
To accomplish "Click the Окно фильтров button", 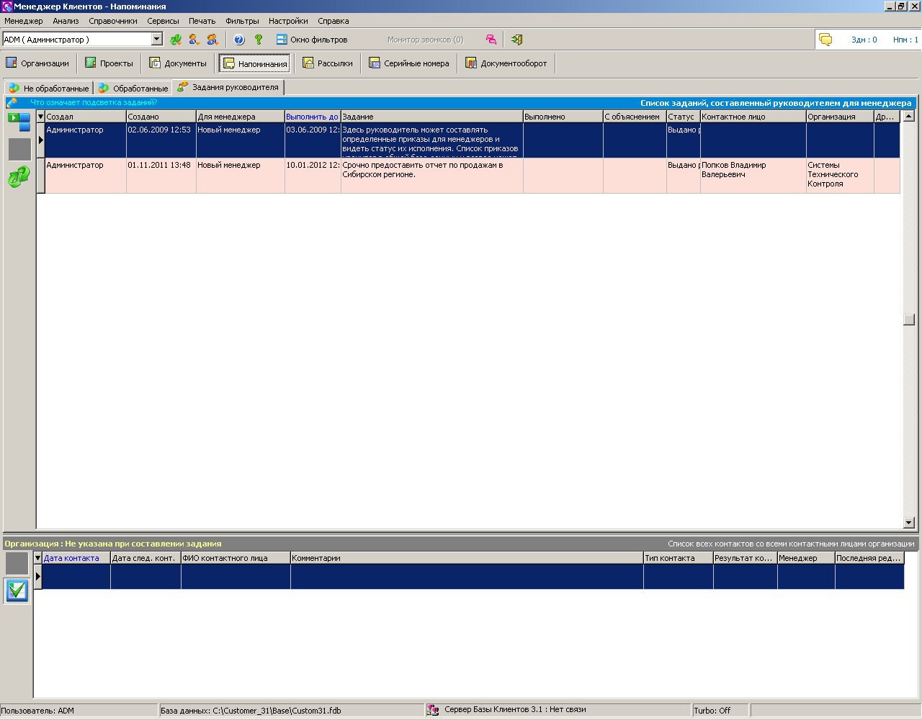I will 311,40.
